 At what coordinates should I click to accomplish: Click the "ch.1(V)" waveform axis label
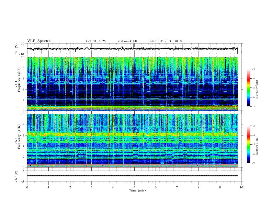pyautogui.click(x=16, y=49)
